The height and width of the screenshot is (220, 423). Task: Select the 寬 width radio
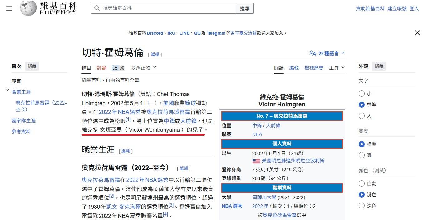tap(362, 155)
